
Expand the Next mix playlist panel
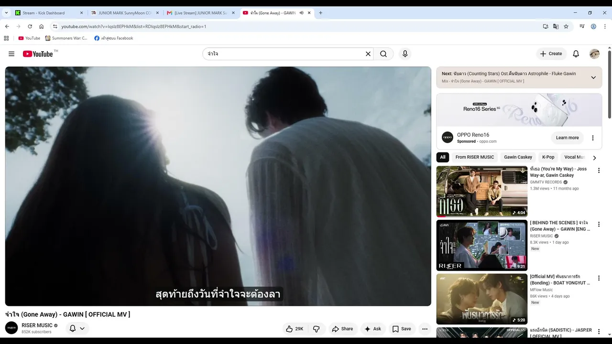click(593, 77)
